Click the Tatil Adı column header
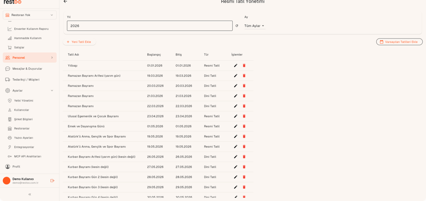Image resolution: width=426 pixels, height=201 pixels. [x=73, y=55]
